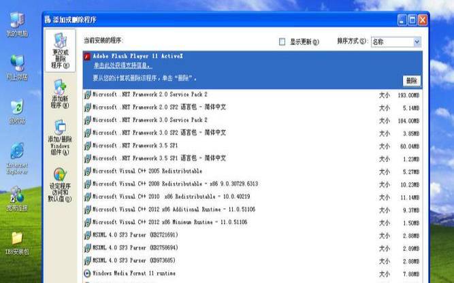Screen dimensions: 454x283
Task: Click the Adobe Flash Player red icon
Action: click(x=87, y=56)
